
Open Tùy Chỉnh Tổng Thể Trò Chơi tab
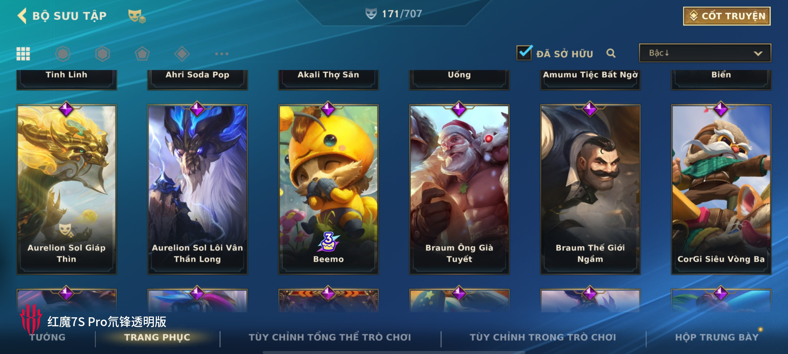coord(330,337)
